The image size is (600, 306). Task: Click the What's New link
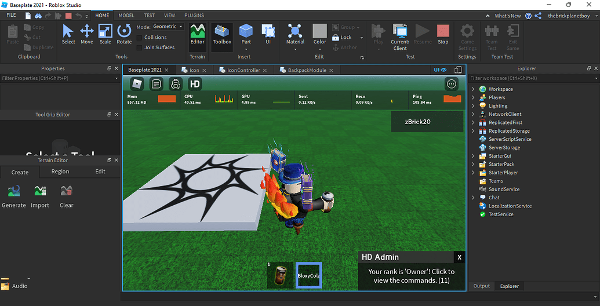click(x=507, y=16)
